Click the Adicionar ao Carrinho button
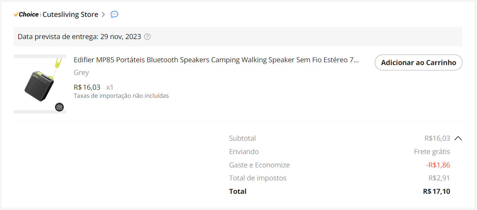This screenshot has height=210, width=477. [418, 63]
